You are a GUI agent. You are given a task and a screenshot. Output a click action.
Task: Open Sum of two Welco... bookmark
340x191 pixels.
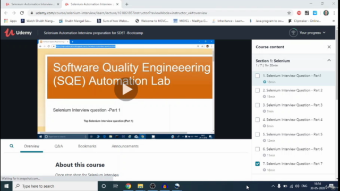click(x=113, y=21)
